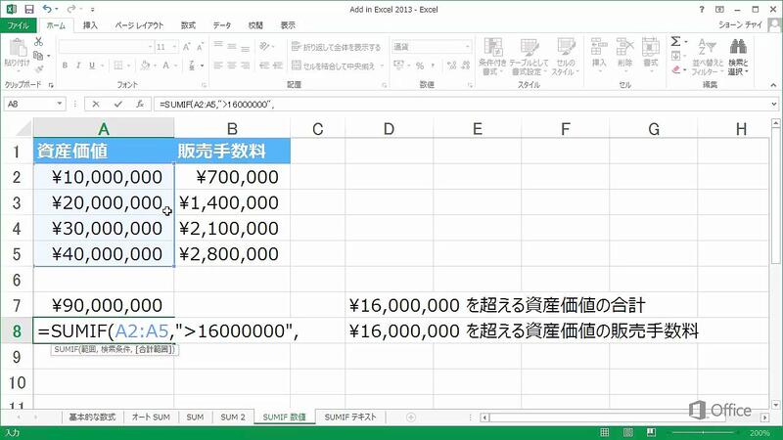Click the Borders icon
The height and width of the screenshot is (440, 783).
click(x=118, y=66)
